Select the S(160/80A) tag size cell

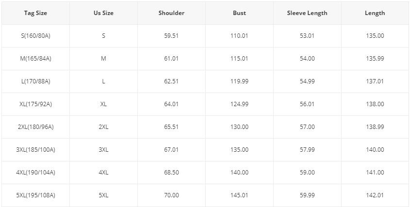(35, 36)
